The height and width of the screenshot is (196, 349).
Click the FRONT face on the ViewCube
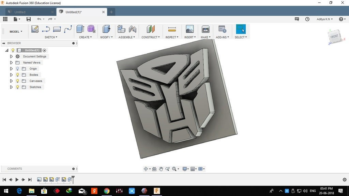point(334,36)
